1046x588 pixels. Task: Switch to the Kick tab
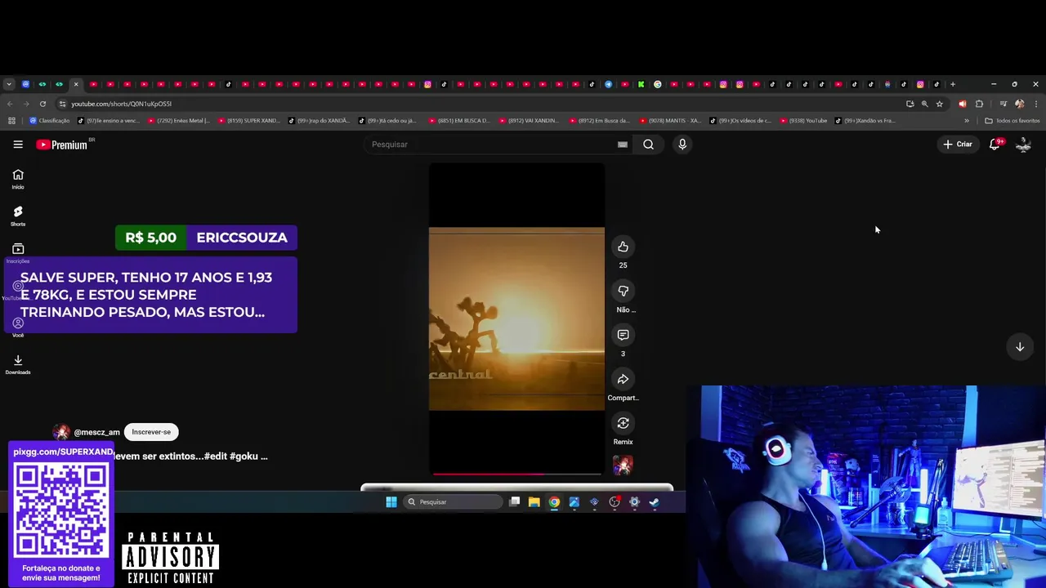click(641, 84)
